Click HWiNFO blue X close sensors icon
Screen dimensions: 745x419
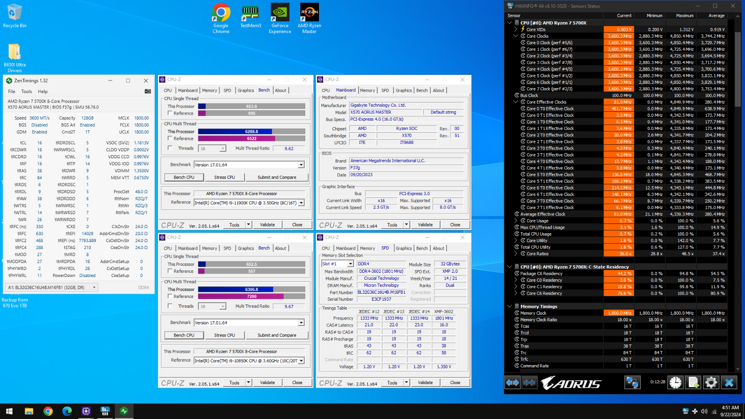pos(729,383)
